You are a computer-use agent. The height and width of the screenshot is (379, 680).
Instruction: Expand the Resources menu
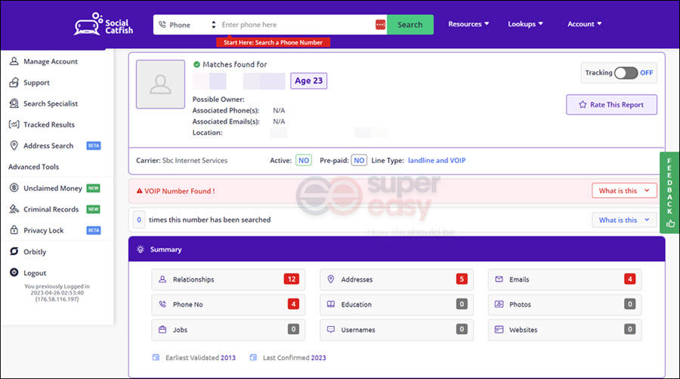pyautogui.click(x=468, y=24)
